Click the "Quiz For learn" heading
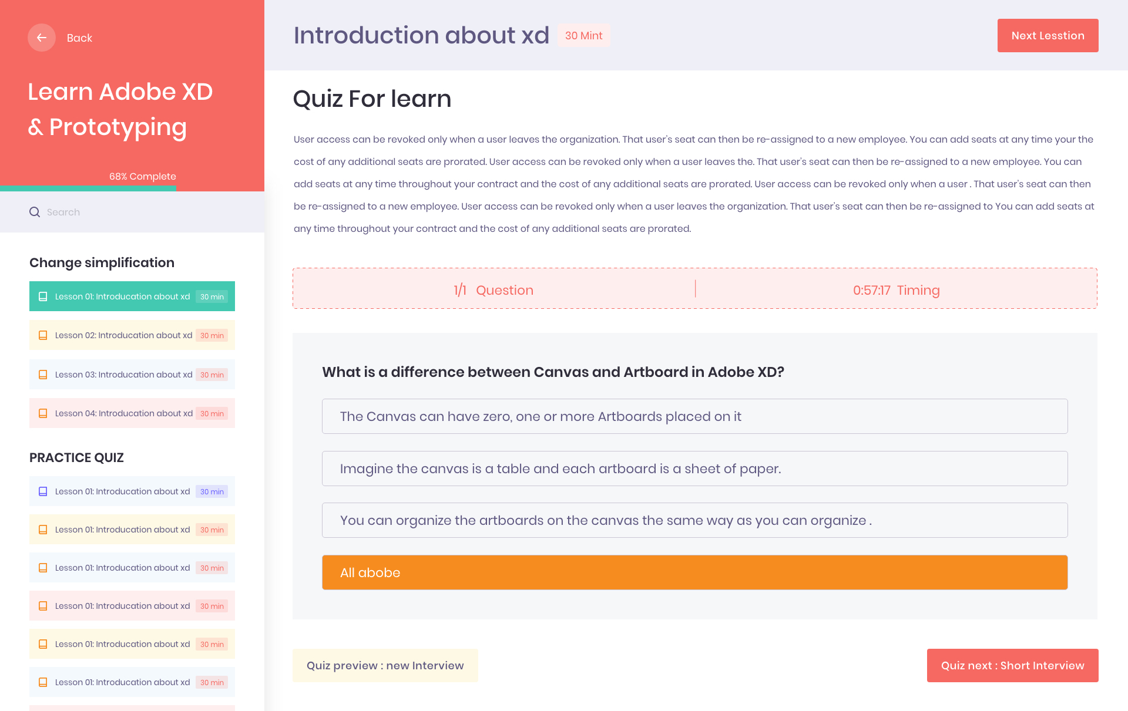This screenshot has width=1128, height=711. pyautogui.click(x=372, y=99)
